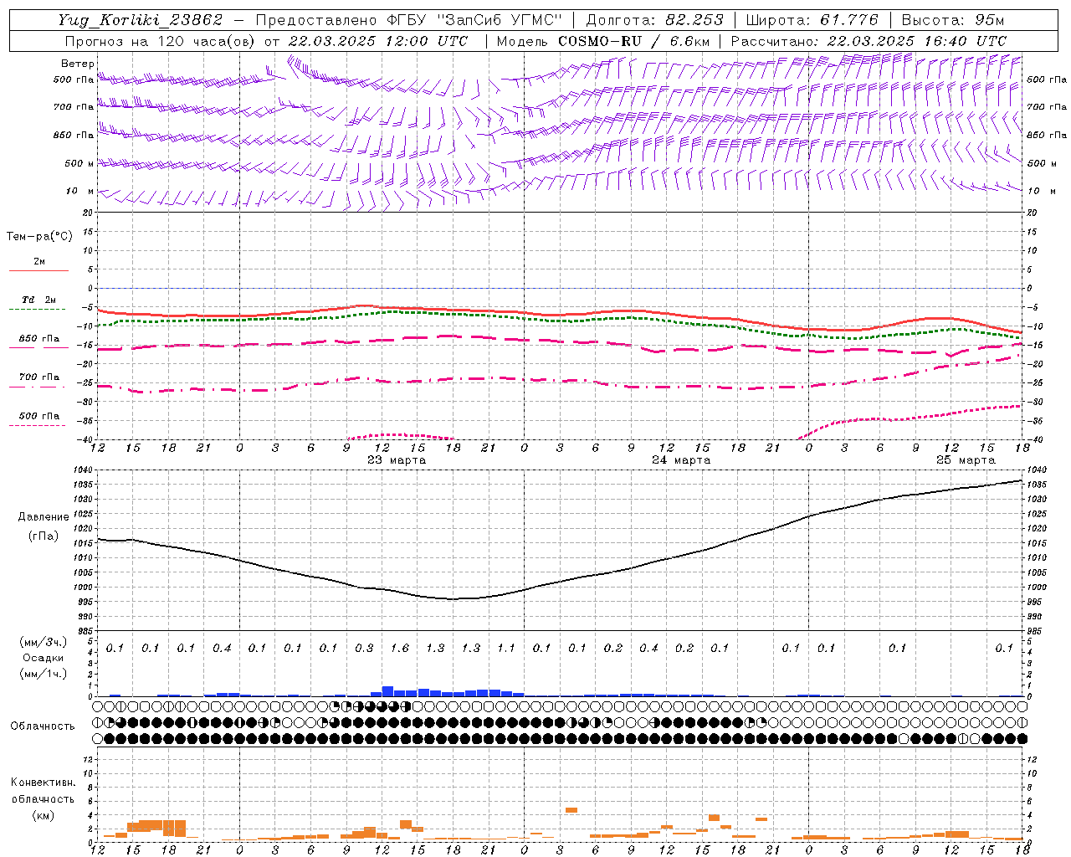Click the (гПа) unit under Давление

point(44,536)
